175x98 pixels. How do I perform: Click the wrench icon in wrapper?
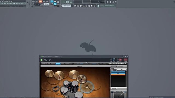(x=50, y=60)
